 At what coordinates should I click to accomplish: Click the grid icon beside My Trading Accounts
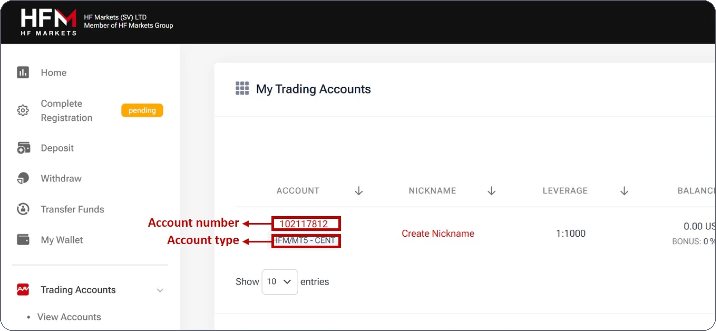(242, 88)
